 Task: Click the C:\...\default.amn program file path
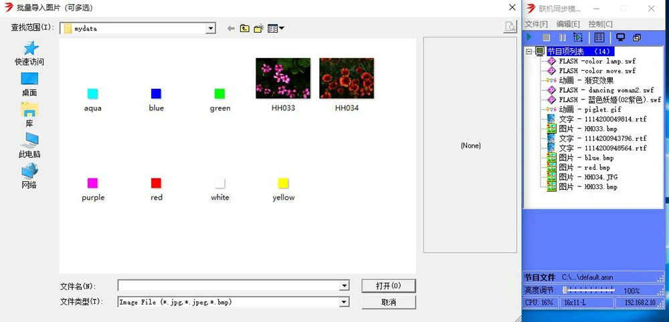pyautogui.click(x=587, y=277)
